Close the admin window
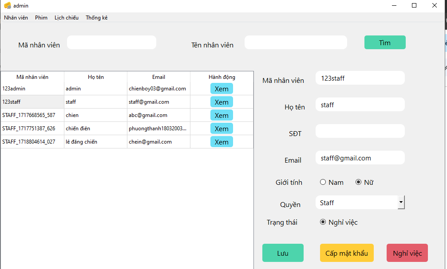The height and width of the screenshot is (269, 447). pos(435,5)
